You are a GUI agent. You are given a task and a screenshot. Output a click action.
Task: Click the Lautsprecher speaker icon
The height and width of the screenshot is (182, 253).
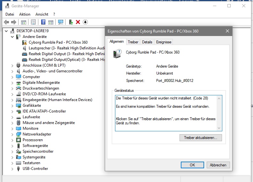coord(24,48)
